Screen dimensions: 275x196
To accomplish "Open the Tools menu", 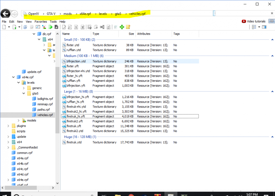I will (53, 21).
